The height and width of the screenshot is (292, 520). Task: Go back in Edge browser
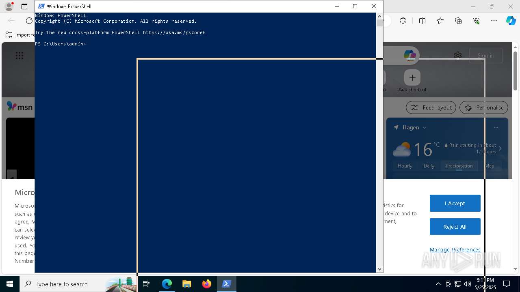(x=11, y=21)
